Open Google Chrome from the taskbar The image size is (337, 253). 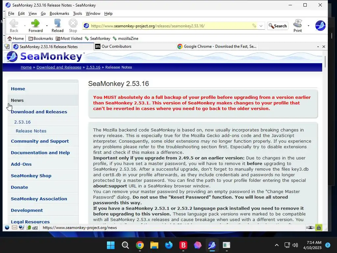[140, 245]
